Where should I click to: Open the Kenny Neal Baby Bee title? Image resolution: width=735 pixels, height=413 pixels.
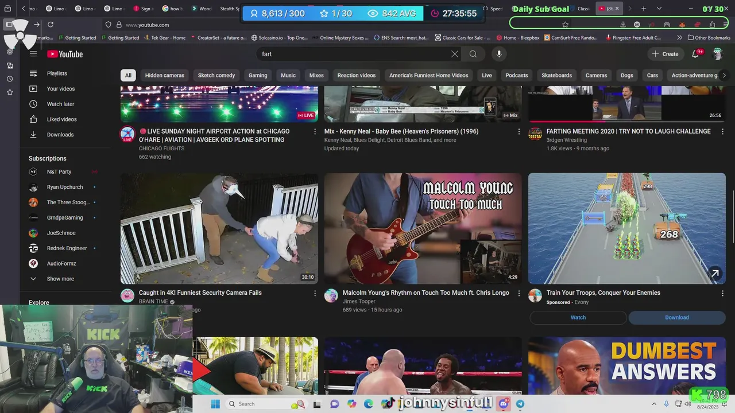click(411, 131)
